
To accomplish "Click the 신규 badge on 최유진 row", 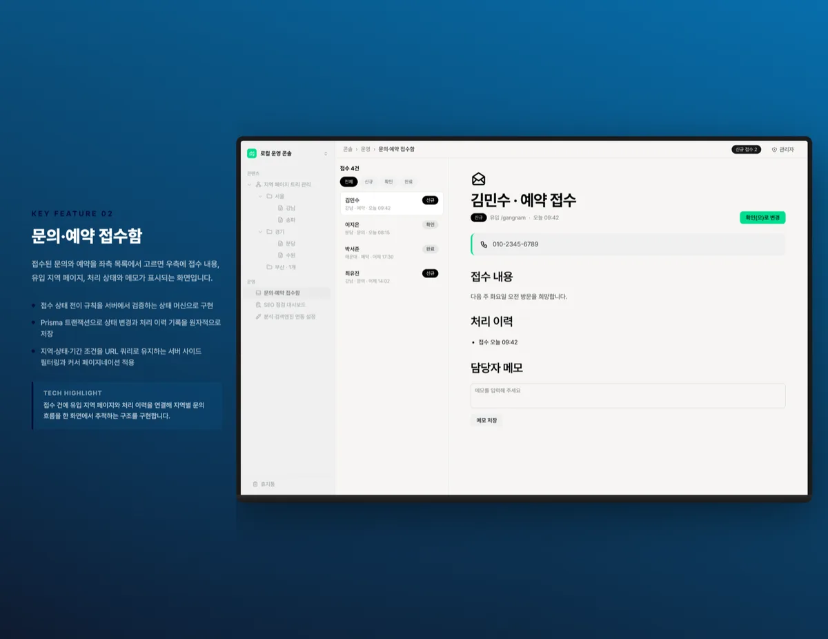I will point(430,273).
